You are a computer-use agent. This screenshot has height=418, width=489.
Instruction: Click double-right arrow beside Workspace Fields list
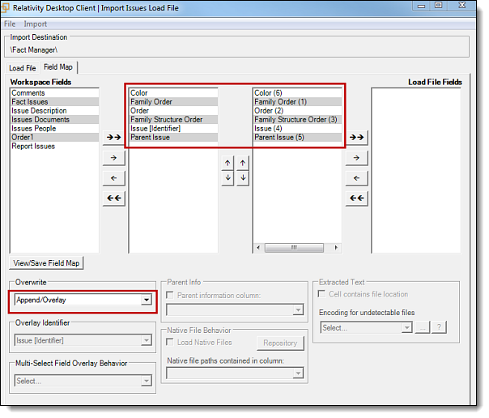click(x=114, y=137)
